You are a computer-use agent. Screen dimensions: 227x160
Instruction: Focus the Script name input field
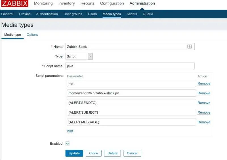[x=130, y=66]
